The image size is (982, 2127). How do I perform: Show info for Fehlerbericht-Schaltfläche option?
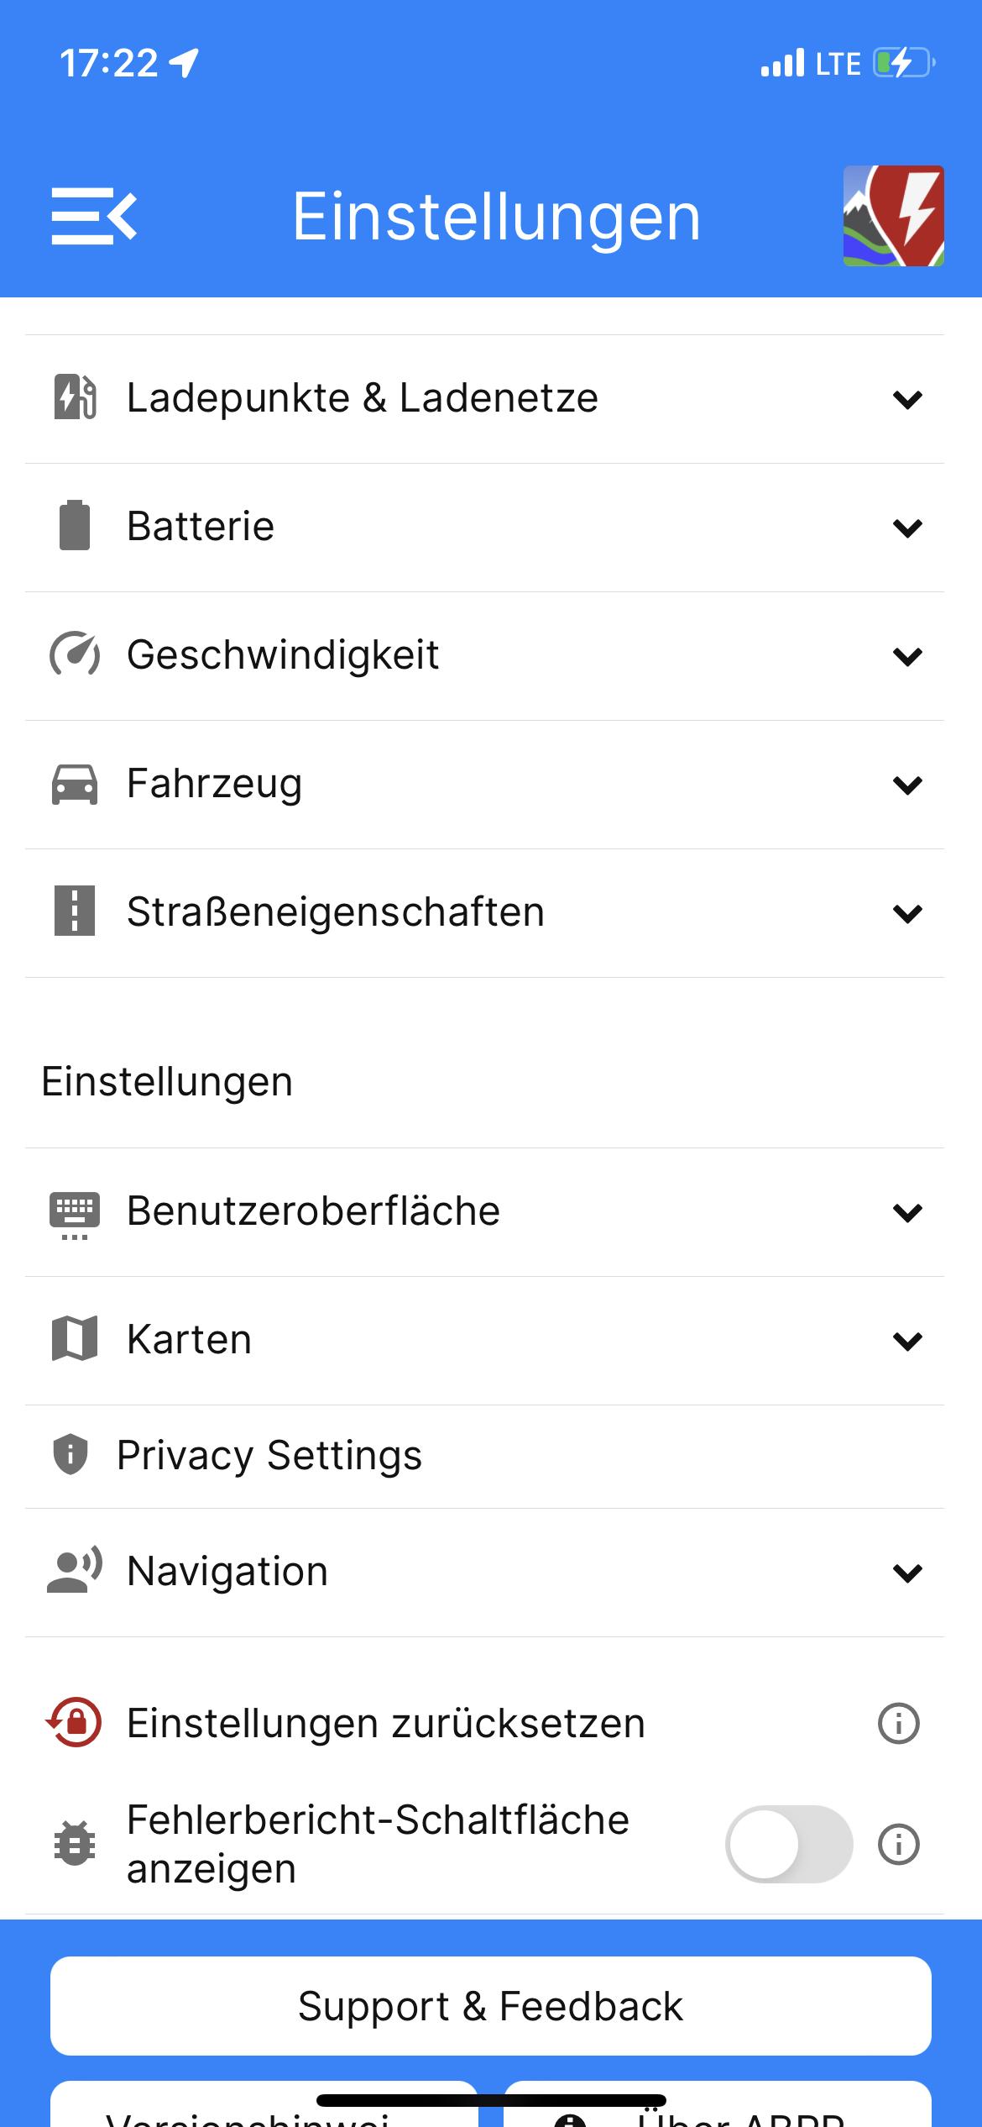pos(898,1845)
